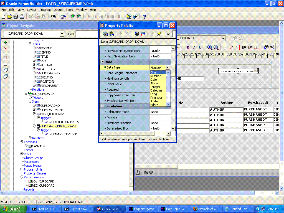Click Paste Properties icon in Property Palette

[111, 34]
